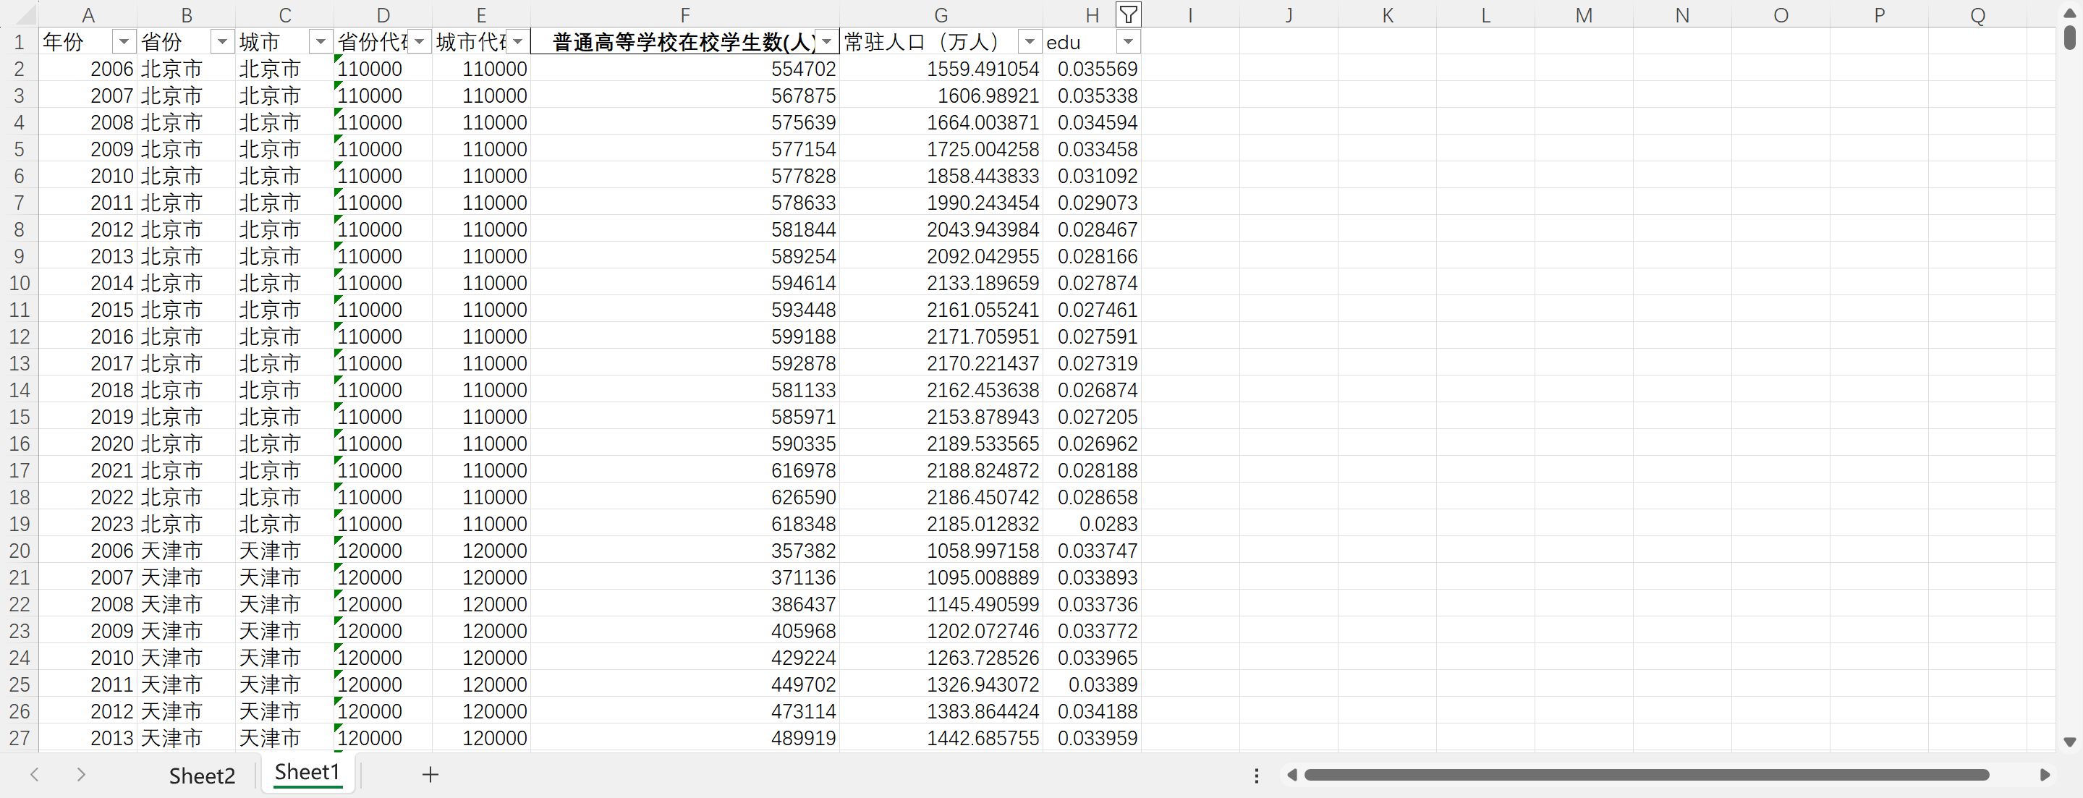This screenshot has width=2083, height=798.
Task: Select column F by its header
Action: pyautogui.click(x=684, y=14)
